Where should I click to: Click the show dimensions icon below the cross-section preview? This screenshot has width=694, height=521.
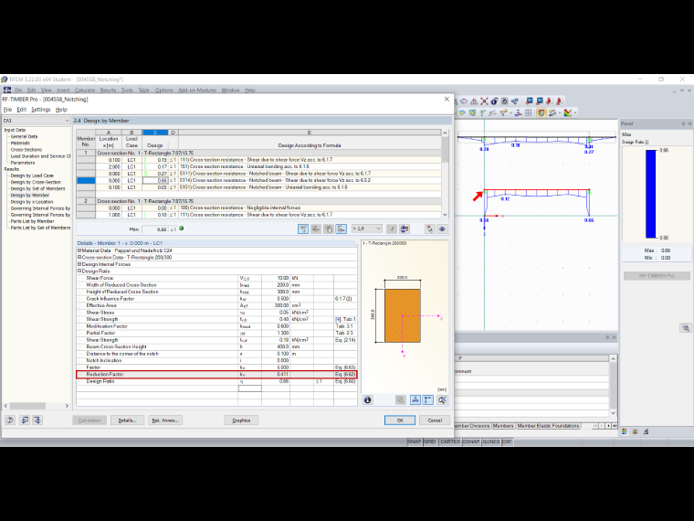(x=415, y=400)
